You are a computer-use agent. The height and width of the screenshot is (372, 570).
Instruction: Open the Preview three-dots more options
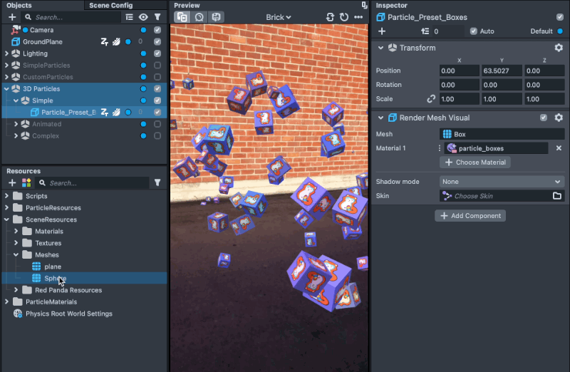click(358, 17)
